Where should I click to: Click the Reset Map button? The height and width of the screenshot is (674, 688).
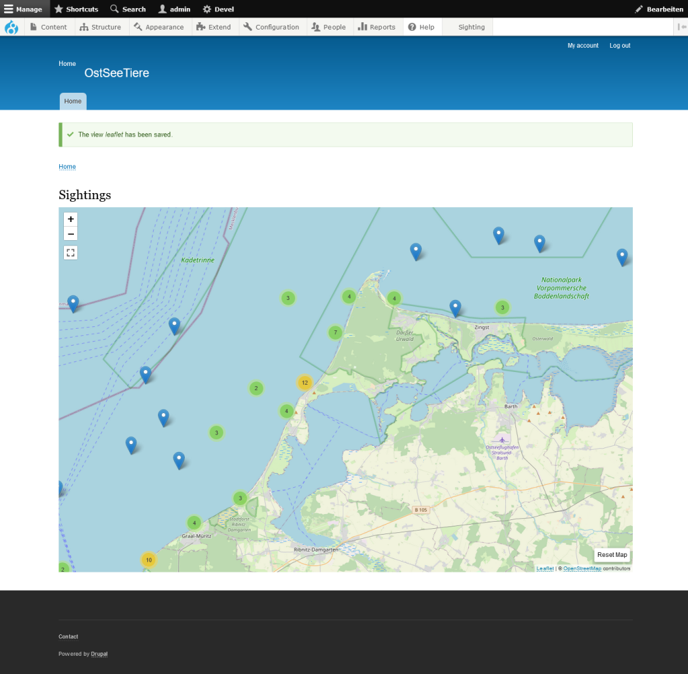(x=612, y=554)
